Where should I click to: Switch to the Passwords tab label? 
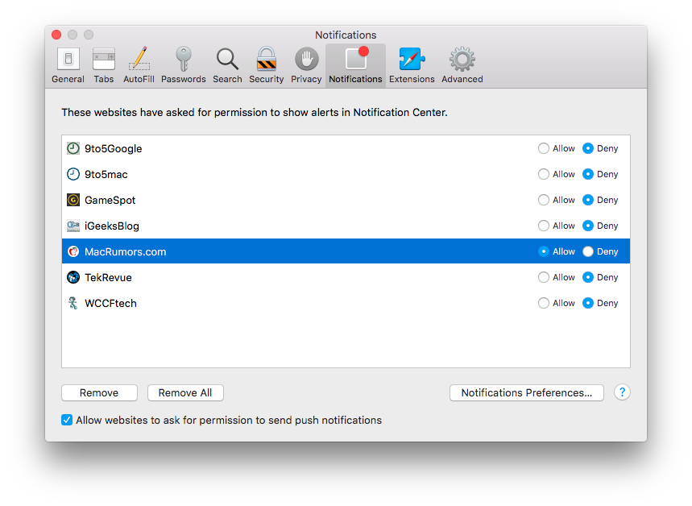183,79
